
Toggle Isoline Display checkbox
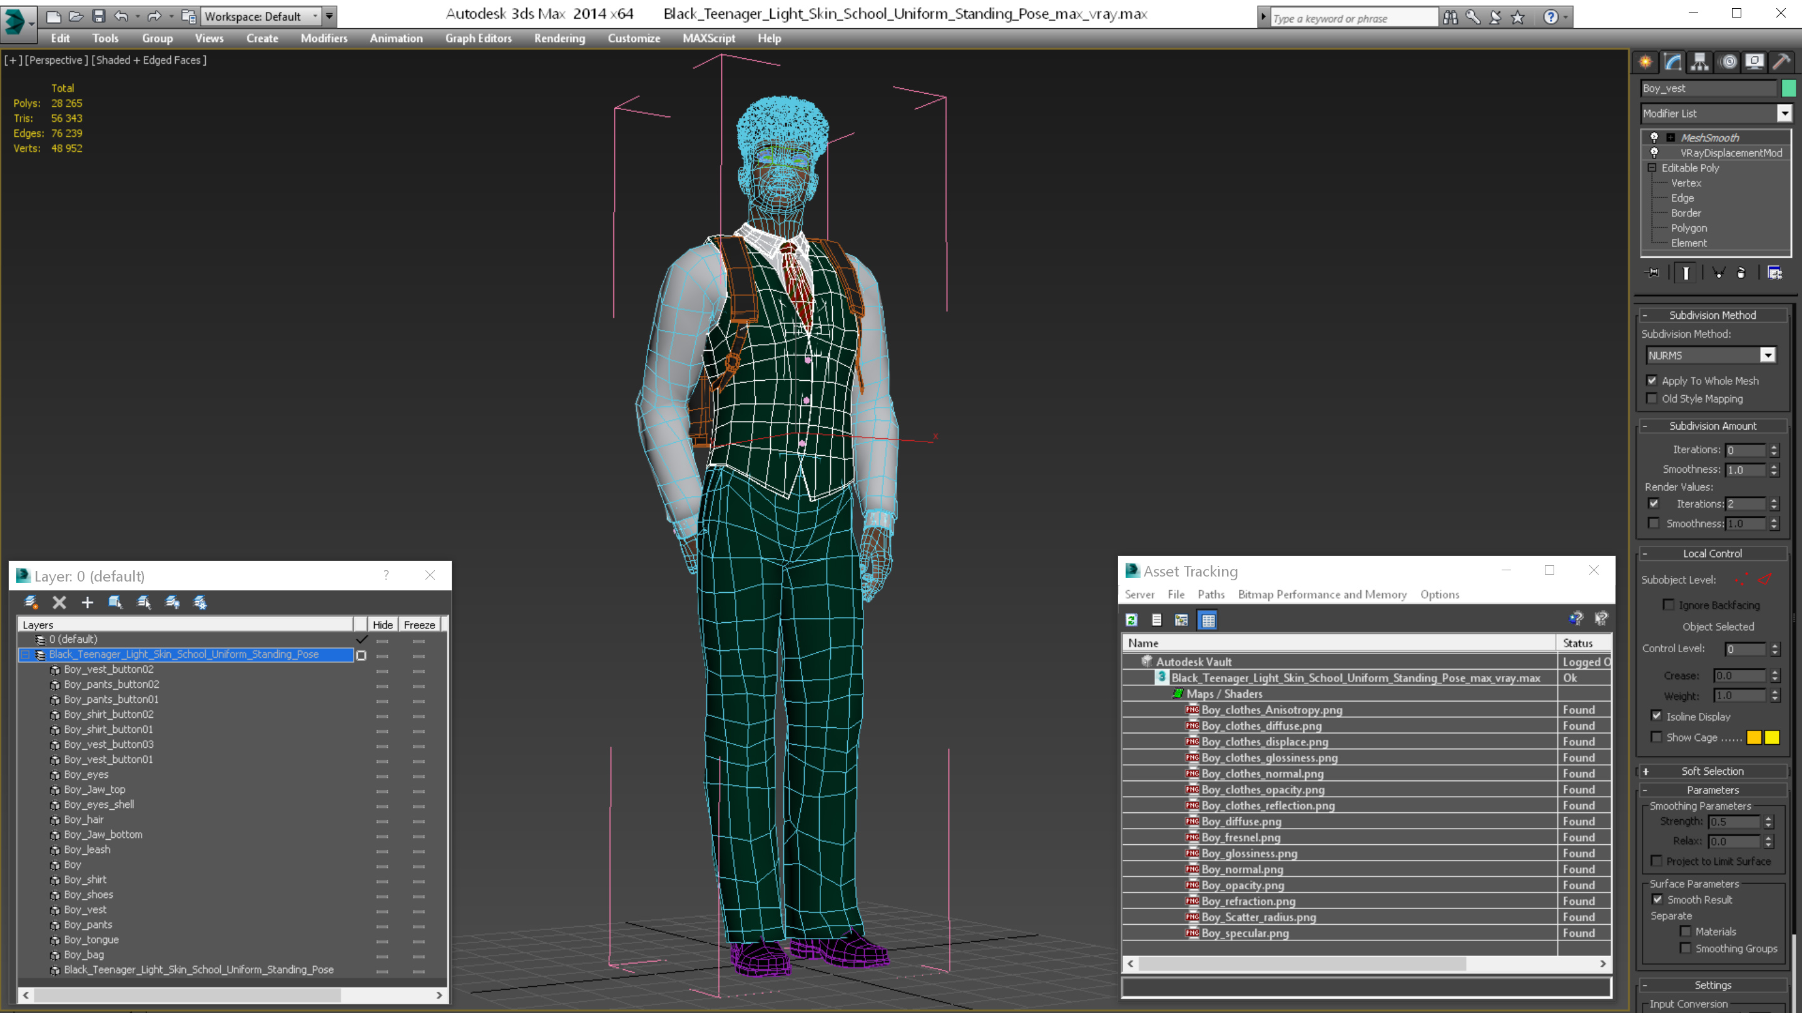coord(1656,716)
